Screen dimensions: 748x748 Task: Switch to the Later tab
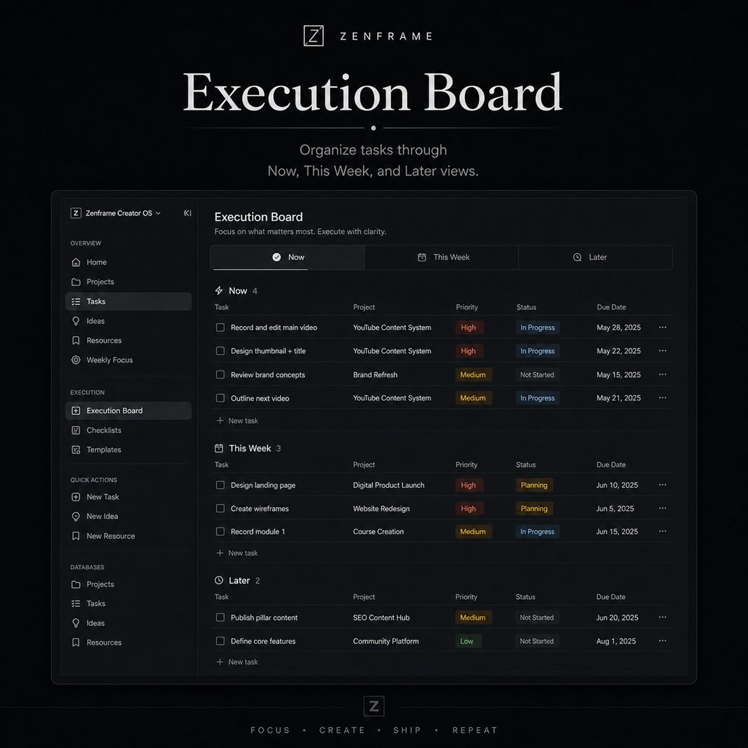pos(595,258)
